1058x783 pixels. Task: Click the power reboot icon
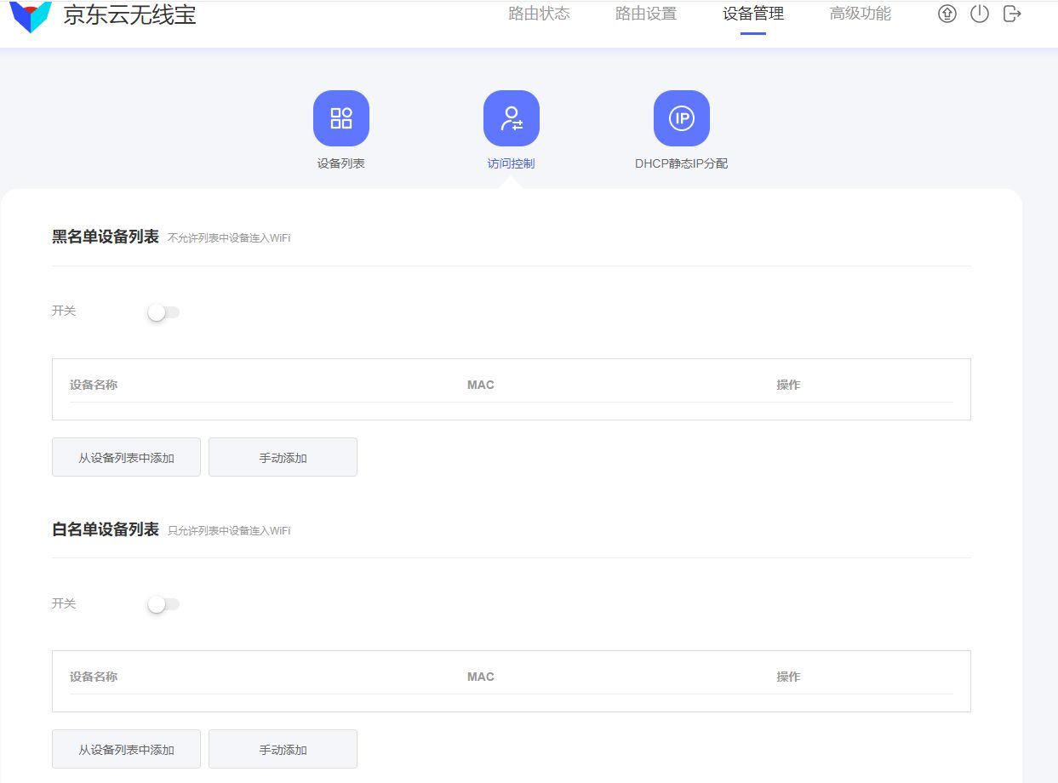(x=980, y=14)
